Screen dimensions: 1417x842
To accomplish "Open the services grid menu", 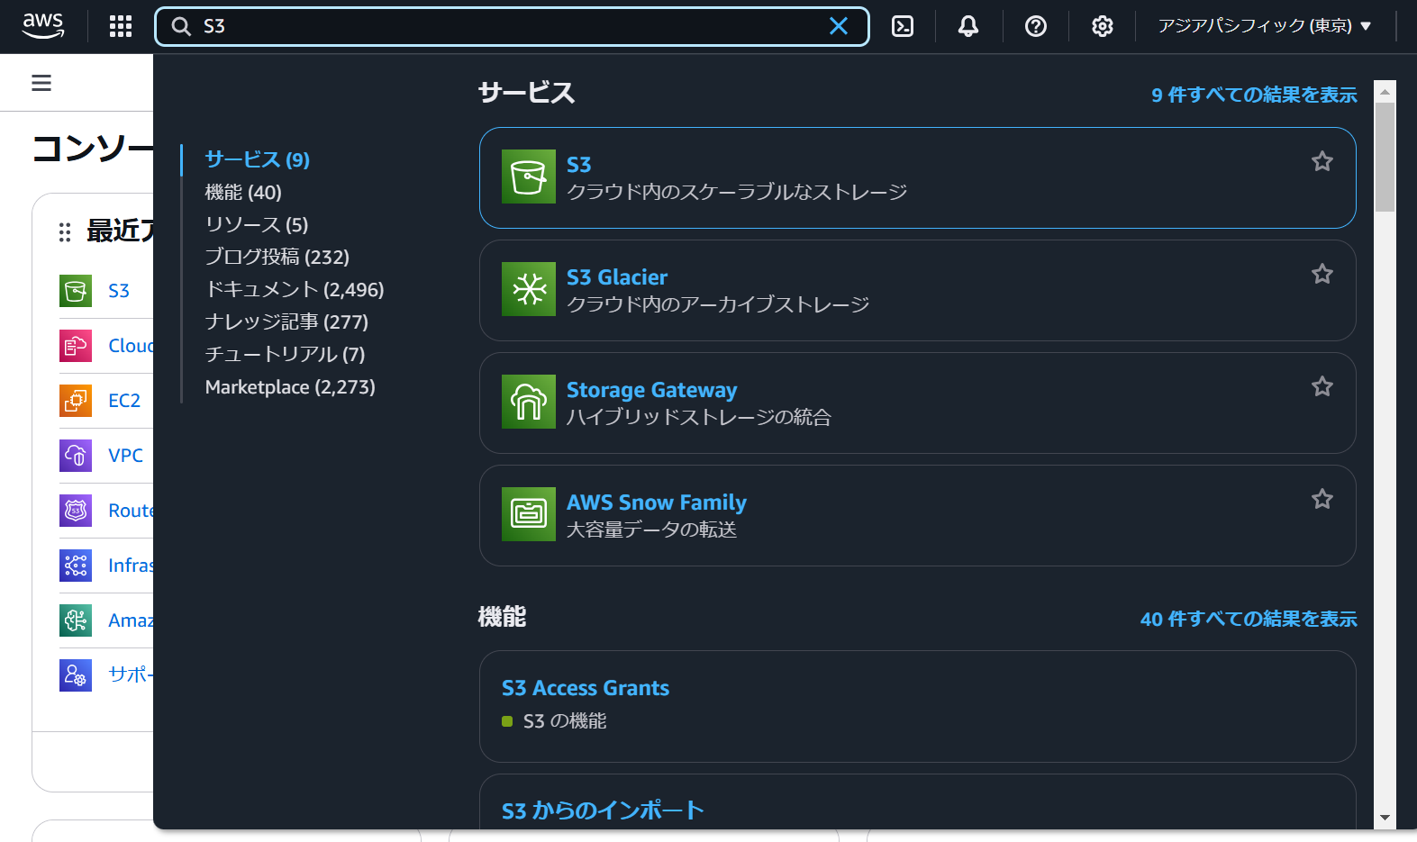I will coord(121,26).
